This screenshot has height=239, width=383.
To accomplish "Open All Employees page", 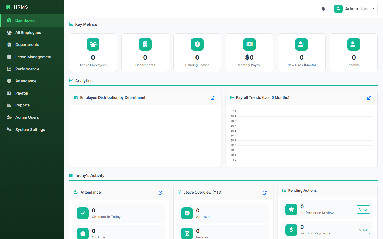I will click(x=32, y=33).
